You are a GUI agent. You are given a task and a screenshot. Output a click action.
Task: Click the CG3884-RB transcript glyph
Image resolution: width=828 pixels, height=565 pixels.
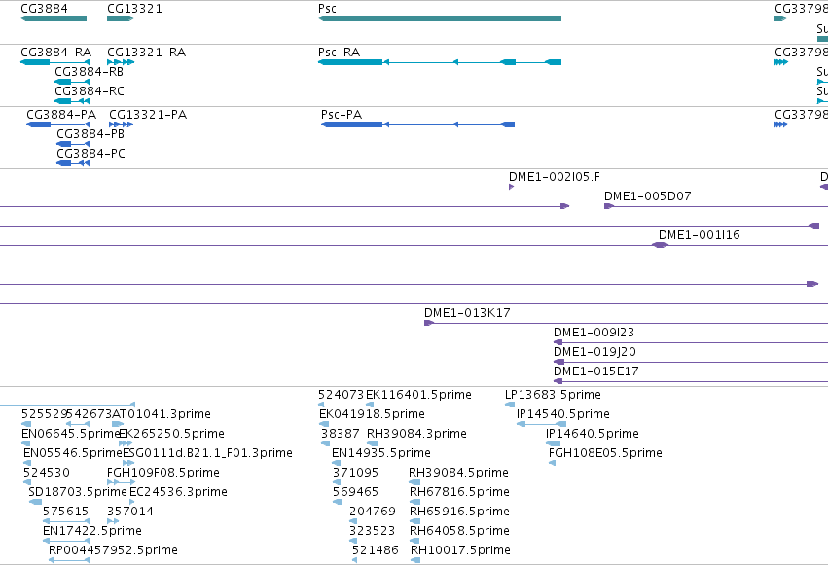pyautogui.click(x=72, y=82)
